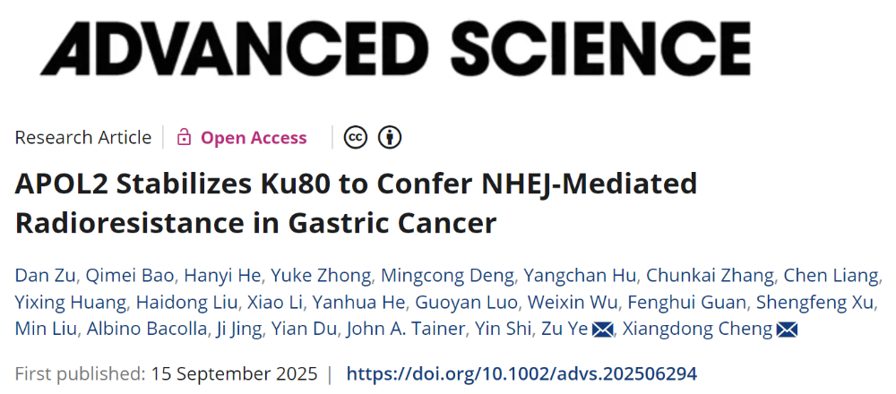
Task: Open the Open Access label link
Action: (x=254, y=137)
